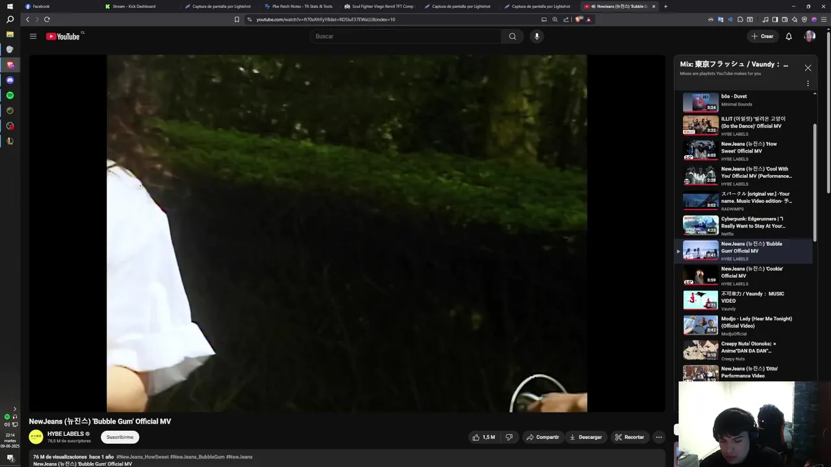Bookmark this page in address bar
Viewport: 831px width, 467px height.
tap(237, 19)
